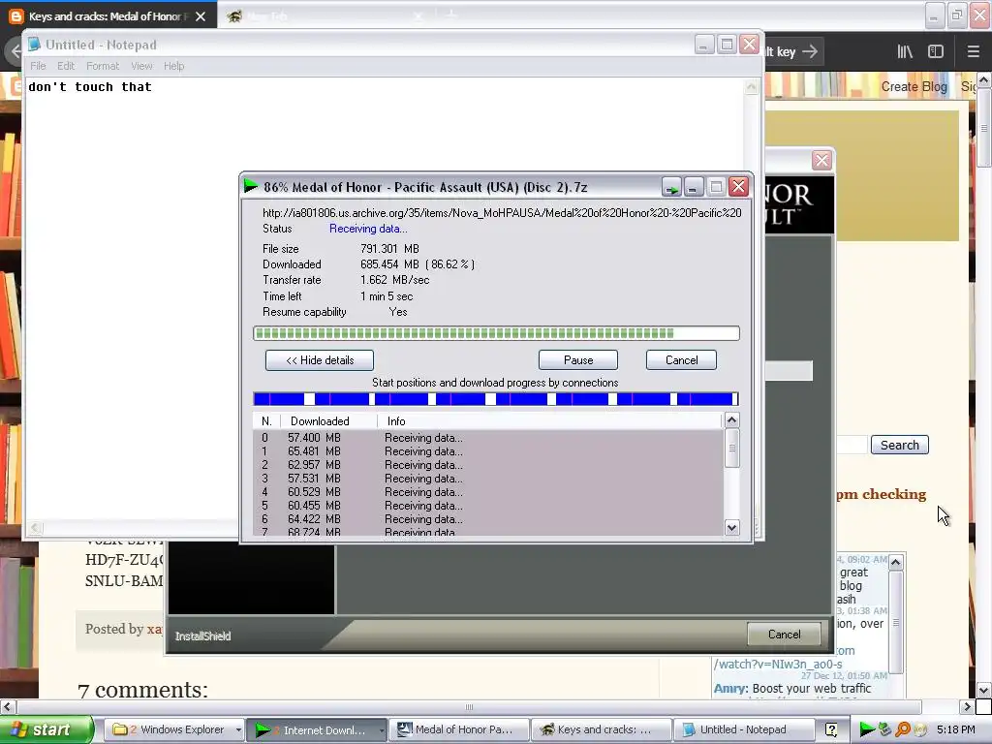The height and width of the screenshot is (744, 992).
Task: Switch to Untitled - Notepad taskbar button
Action: pyautogui.click(x=743, y=729)
